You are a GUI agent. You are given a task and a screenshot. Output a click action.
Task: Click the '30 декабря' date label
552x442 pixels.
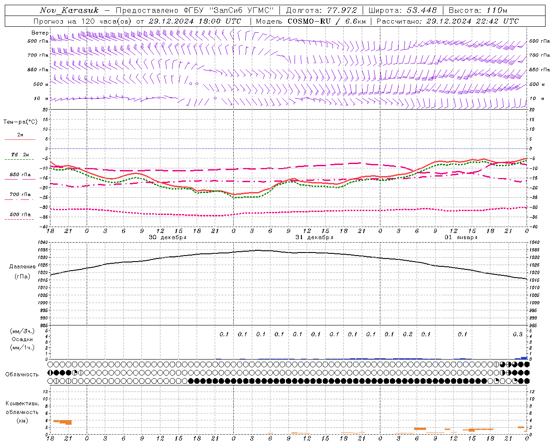[168, 237]
